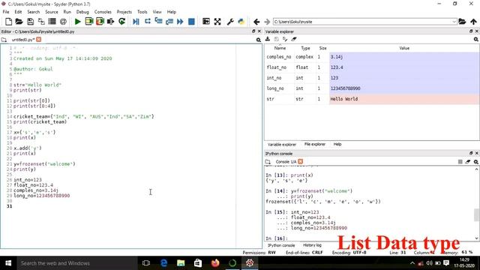Viewport: 480px width, 270px height.
Task: Sort variables by the Name column
Action: (x=280, y=48)
